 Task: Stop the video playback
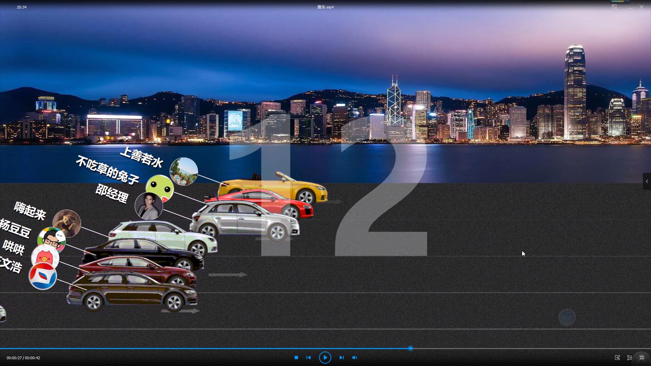296,358
